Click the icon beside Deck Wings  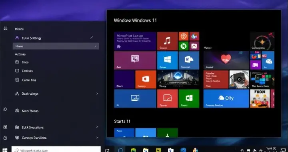(17, 94)
